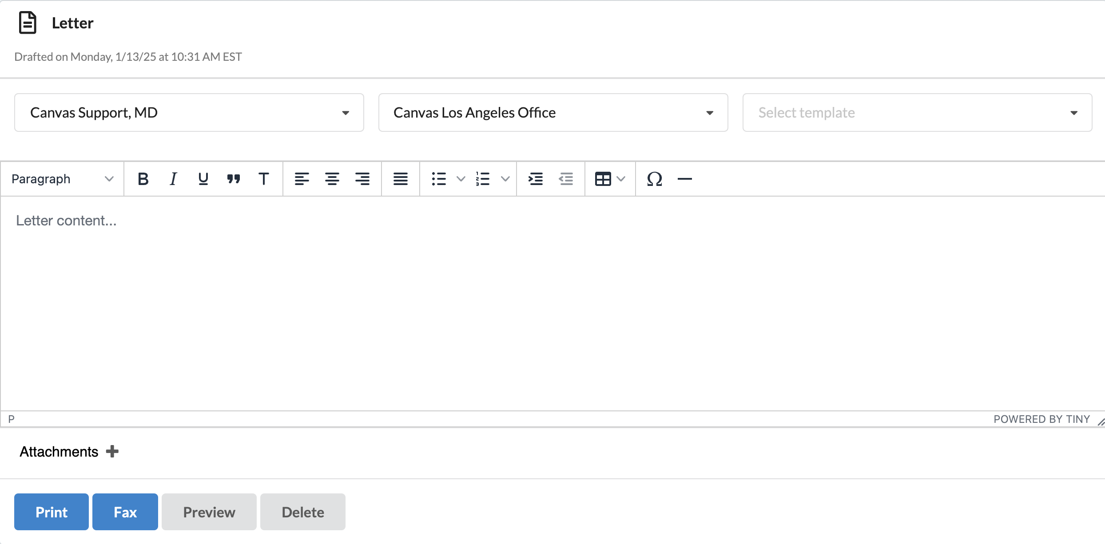Screen dimensions: 1105x544
Task: Expand the Select template dropdown
Action: coord(918,113)
